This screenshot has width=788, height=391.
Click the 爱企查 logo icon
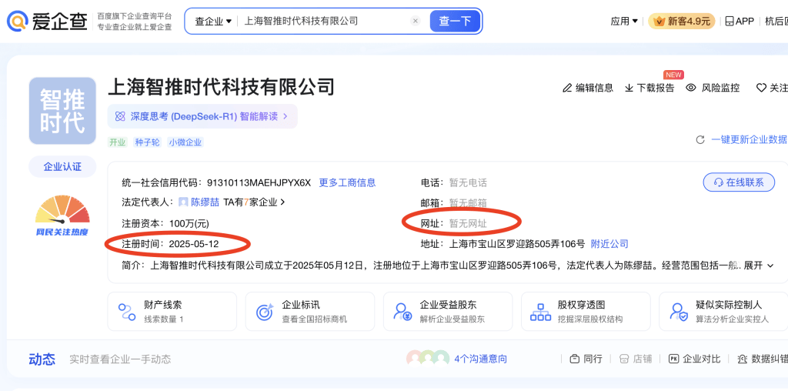[x=18, y=21]
